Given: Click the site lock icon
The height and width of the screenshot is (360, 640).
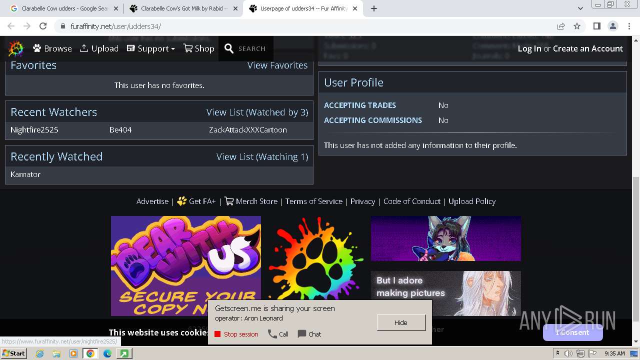Looking at the screenshot, I should click(62, 26).
